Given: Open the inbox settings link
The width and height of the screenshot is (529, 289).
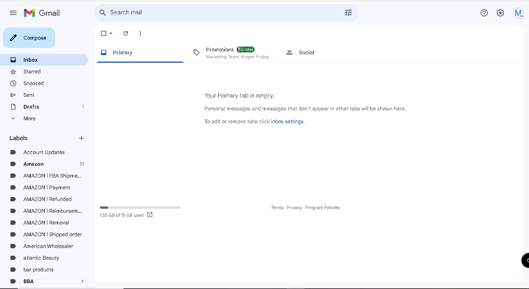Looking at the screenshot, I should pos(287,121).
